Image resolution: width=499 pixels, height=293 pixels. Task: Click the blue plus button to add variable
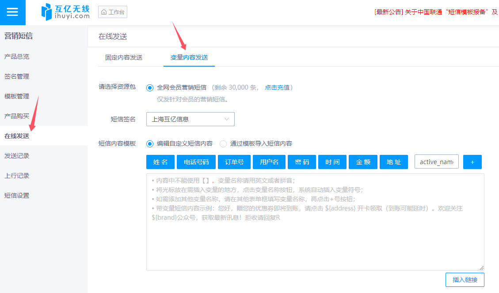472,162
